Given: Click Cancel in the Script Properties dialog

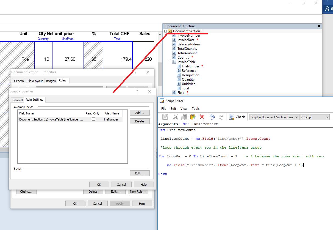Looking at the screenshot, I should click(121, 185).
